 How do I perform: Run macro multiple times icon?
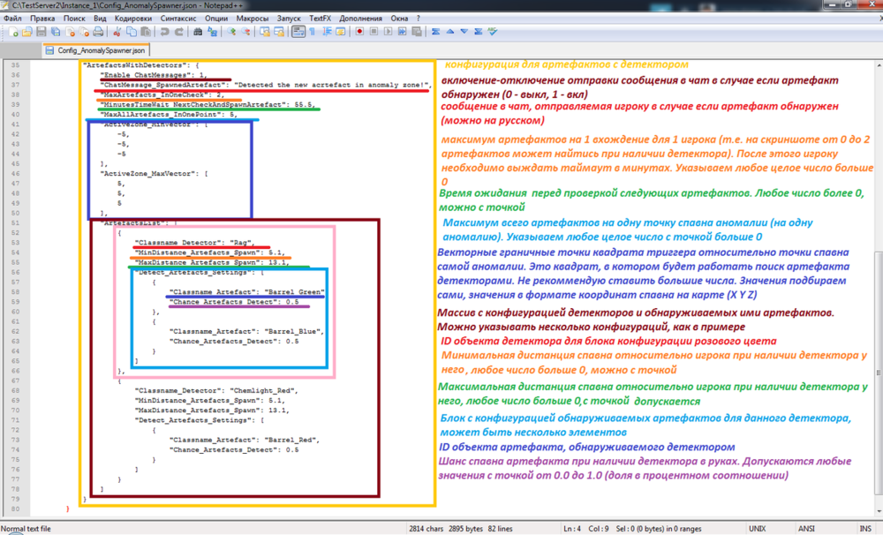click(x=402, y=32)
